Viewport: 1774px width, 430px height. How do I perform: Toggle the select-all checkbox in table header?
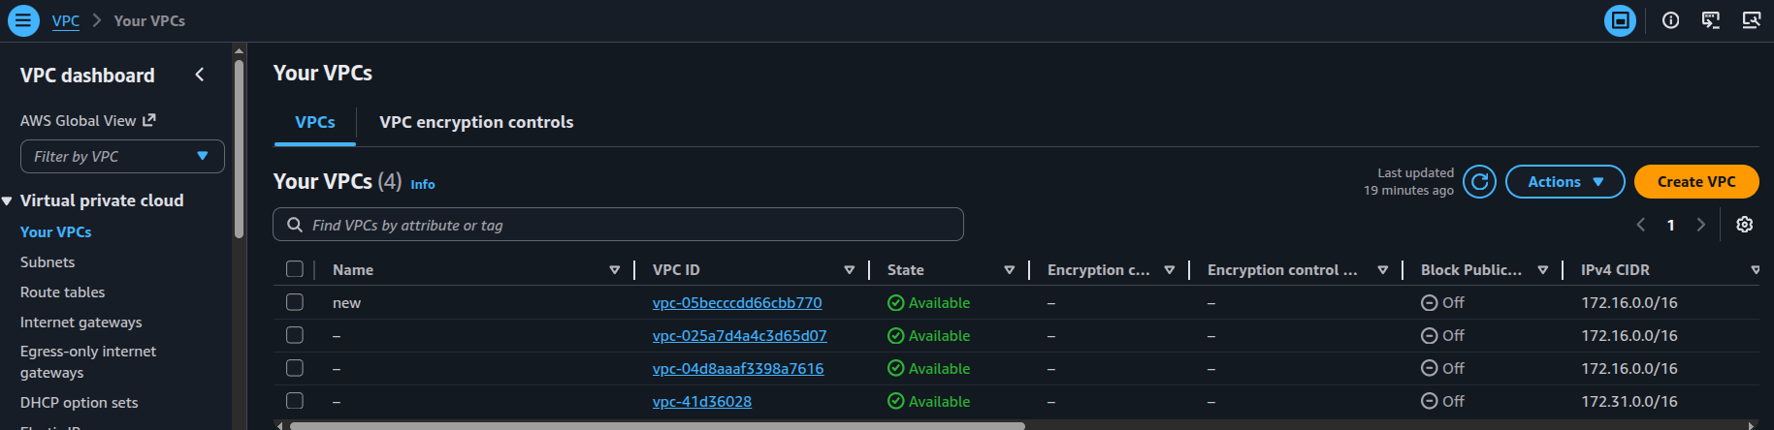click(x=295, y=269)
